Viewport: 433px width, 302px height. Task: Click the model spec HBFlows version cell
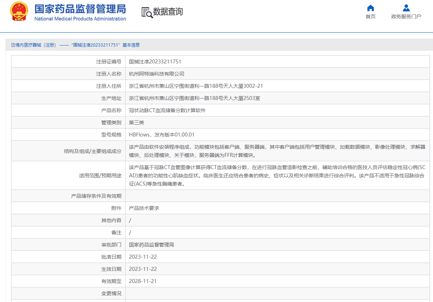pos(161,135)
